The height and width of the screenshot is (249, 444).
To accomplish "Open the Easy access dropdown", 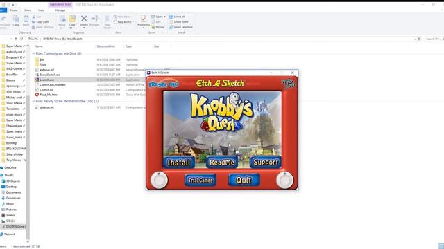I will 123,21.
